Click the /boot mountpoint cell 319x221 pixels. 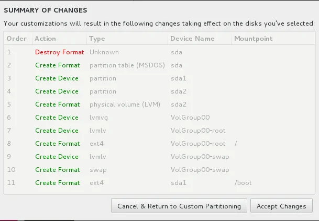click(243, 183)
